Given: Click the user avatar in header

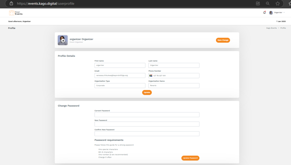Looking at the screenshot, I should pos(271,13).
